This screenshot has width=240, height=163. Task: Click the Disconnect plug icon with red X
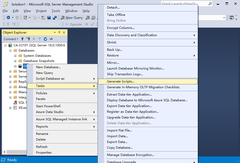pos(28,39)
